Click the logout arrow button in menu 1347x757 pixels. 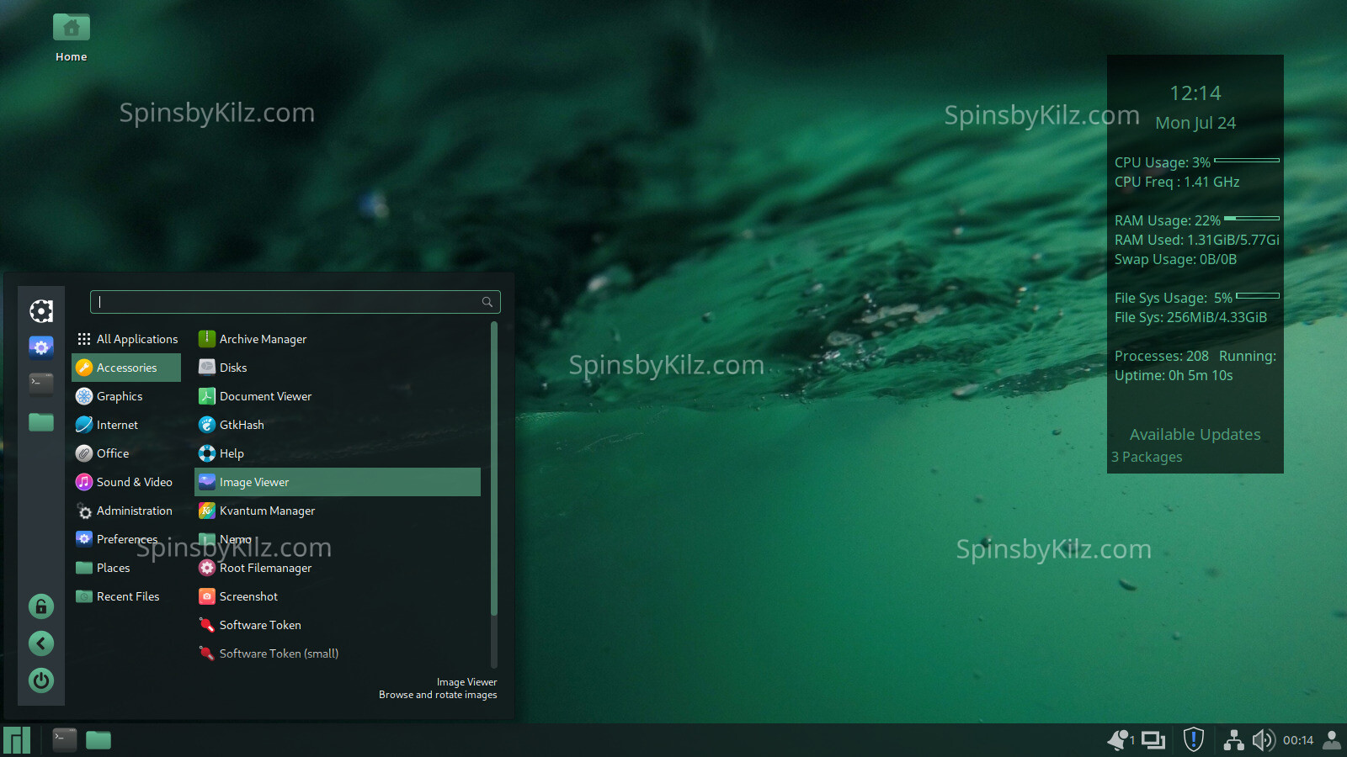point(41,643)
